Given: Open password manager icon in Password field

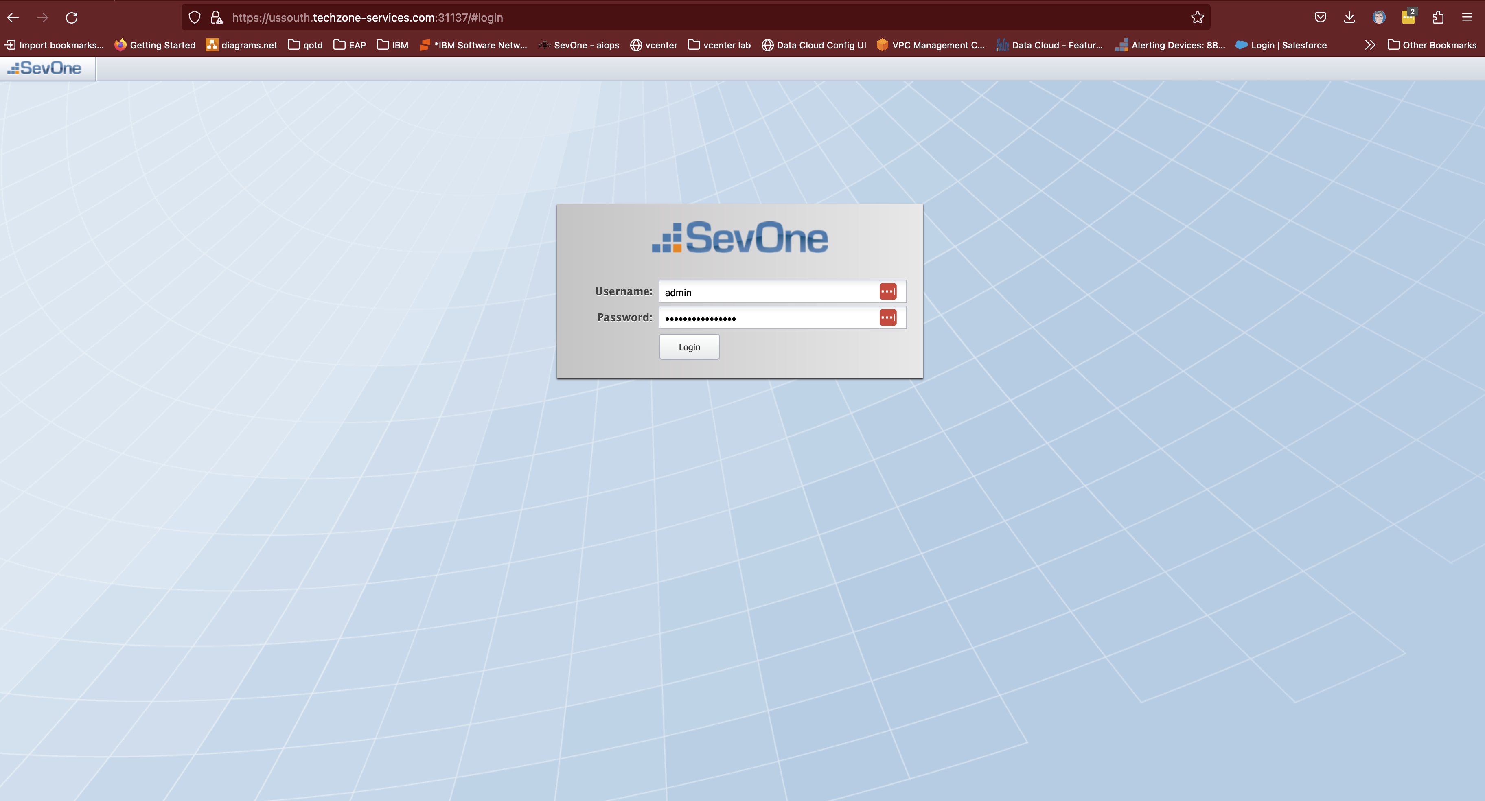Looking at the screenshot, I should point(888,317).
